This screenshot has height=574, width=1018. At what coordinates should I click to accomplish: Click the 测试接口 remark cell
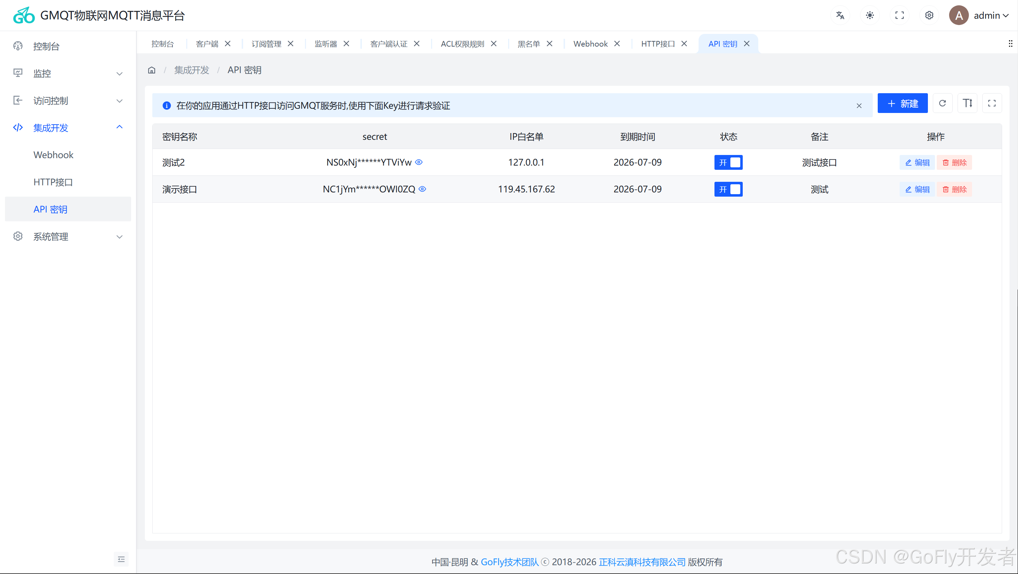(819, 162)
